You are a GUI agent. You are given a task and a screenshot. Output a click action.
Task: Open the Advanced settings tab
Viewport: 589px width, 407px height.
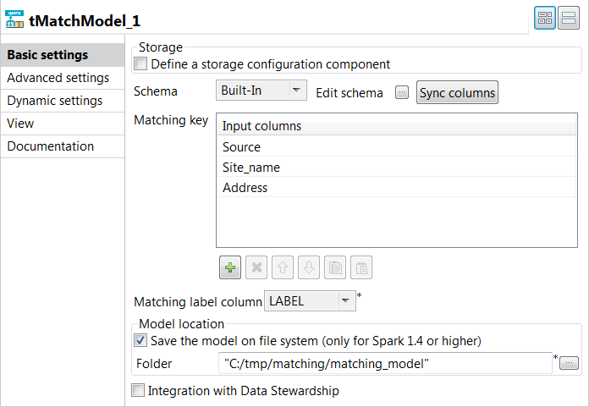point(58,78)
